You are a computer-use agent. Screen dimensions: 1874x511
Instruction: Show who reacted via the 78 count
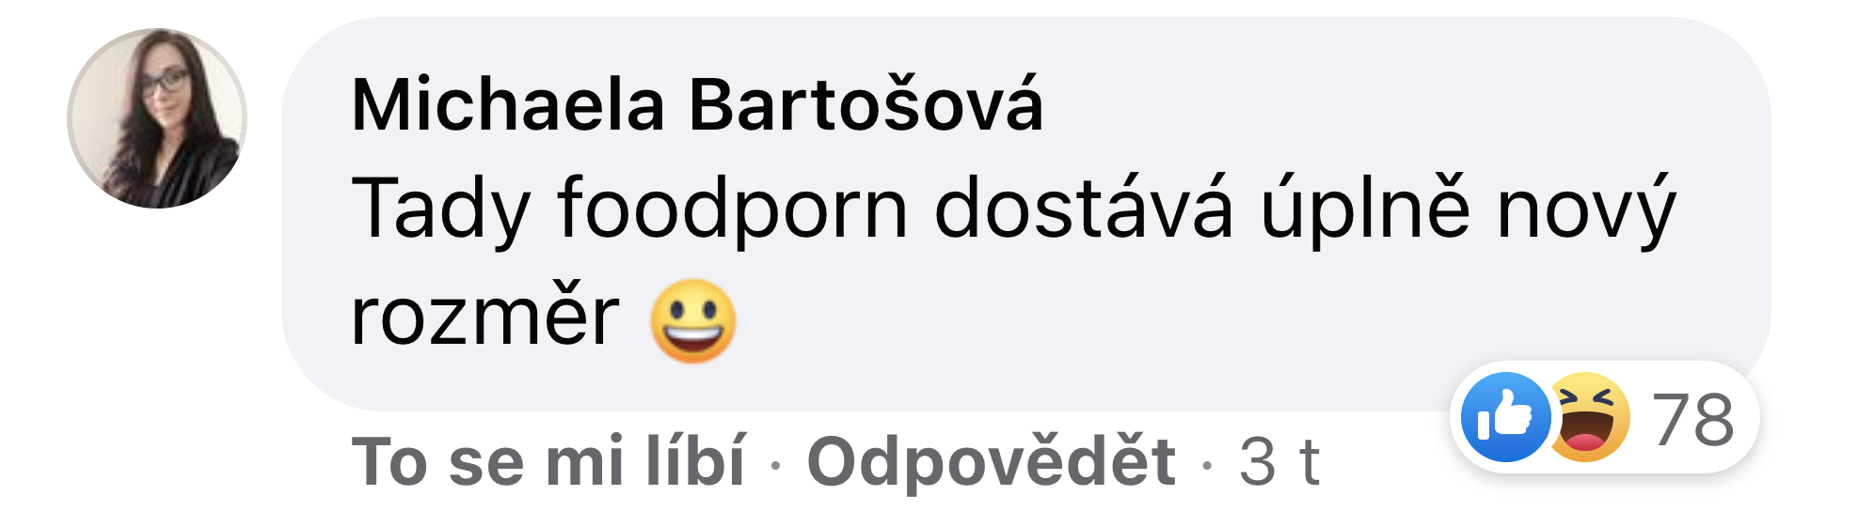point(1693,419)
